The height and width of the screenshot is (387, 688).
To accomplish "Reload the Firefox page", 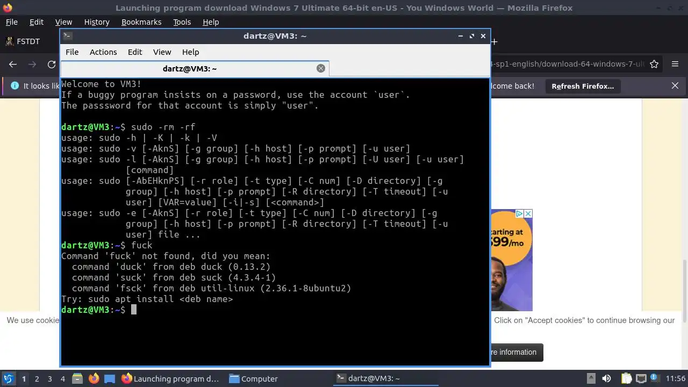I will tap(52, 64).
